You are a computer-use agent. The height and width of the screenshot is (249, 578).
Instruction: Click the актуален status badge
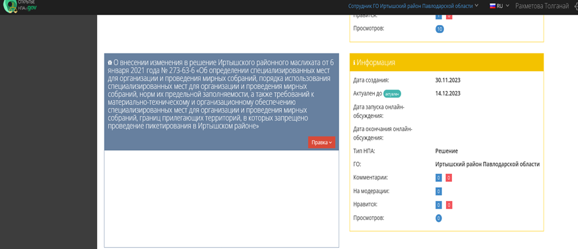(x=392, y=94)
